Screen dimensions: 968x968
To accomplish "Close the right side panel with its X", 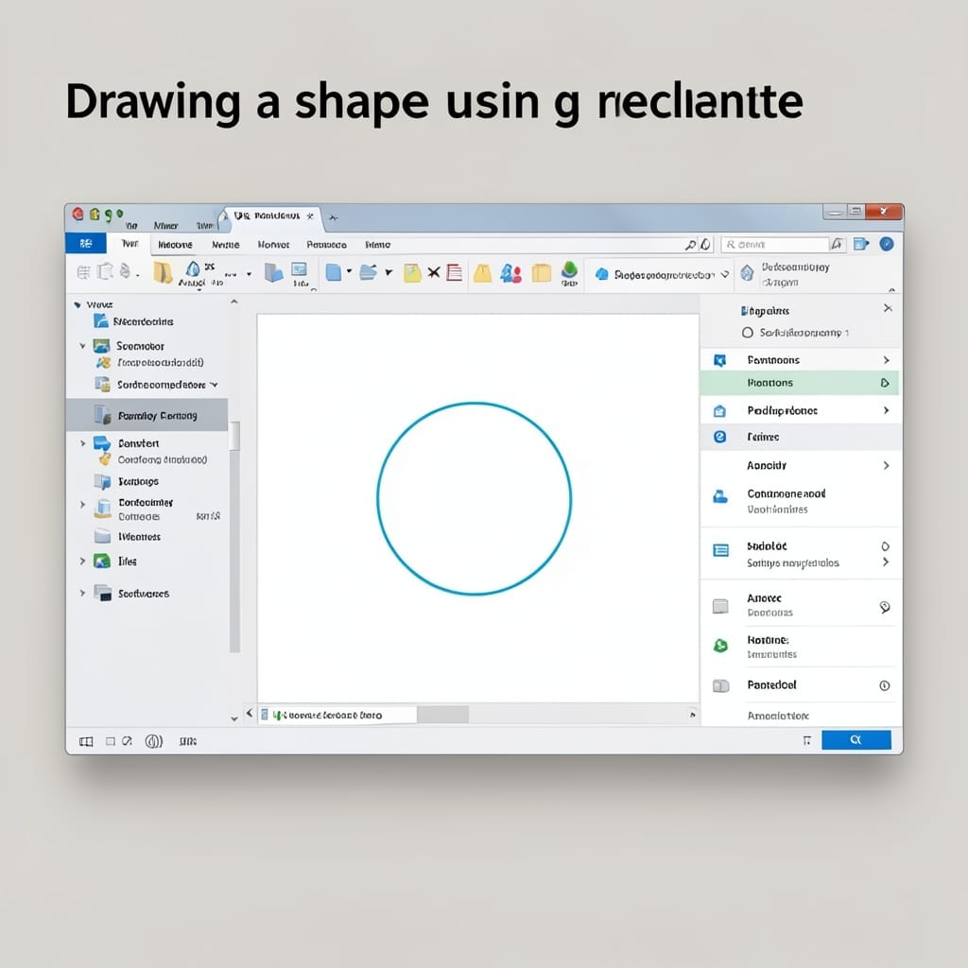I will [888, 308].
